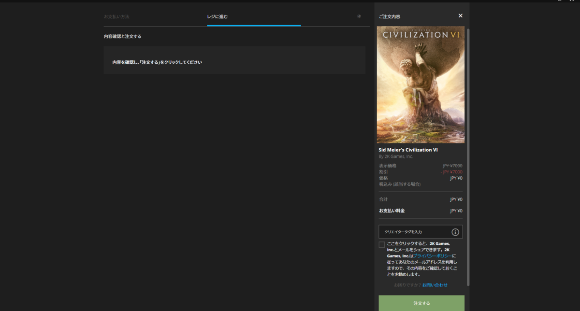Click the JPY ¥0 amount in the 価格 row
Image resolution: width=580 pixels, height=311 pixels.
click(x=456, y=178)
